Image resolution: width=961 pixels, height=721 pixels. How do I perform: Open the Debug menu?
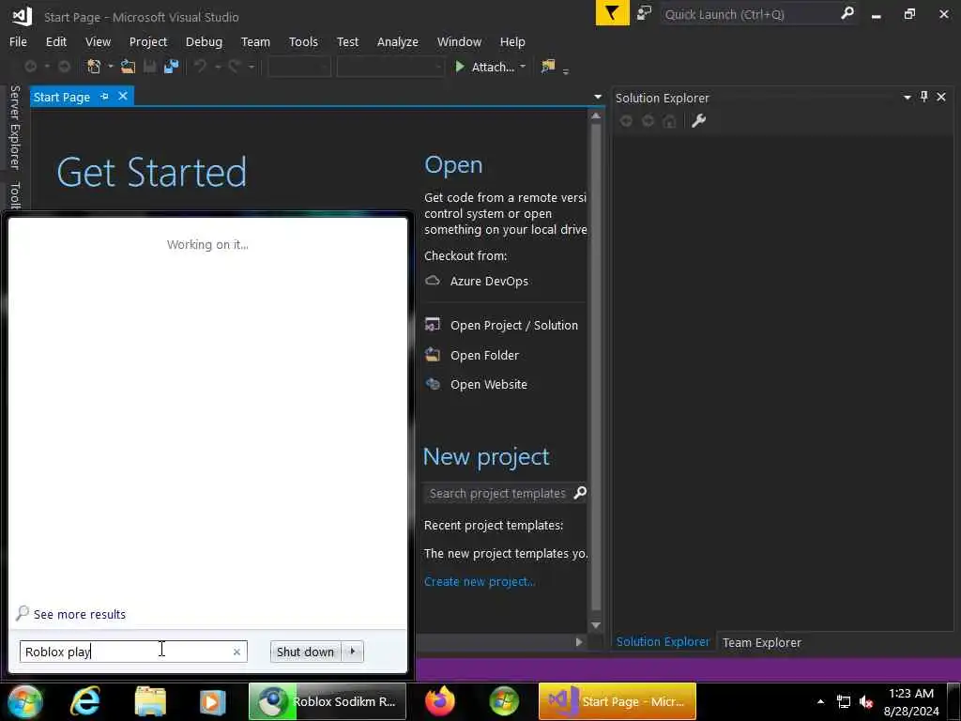[204, 41]
